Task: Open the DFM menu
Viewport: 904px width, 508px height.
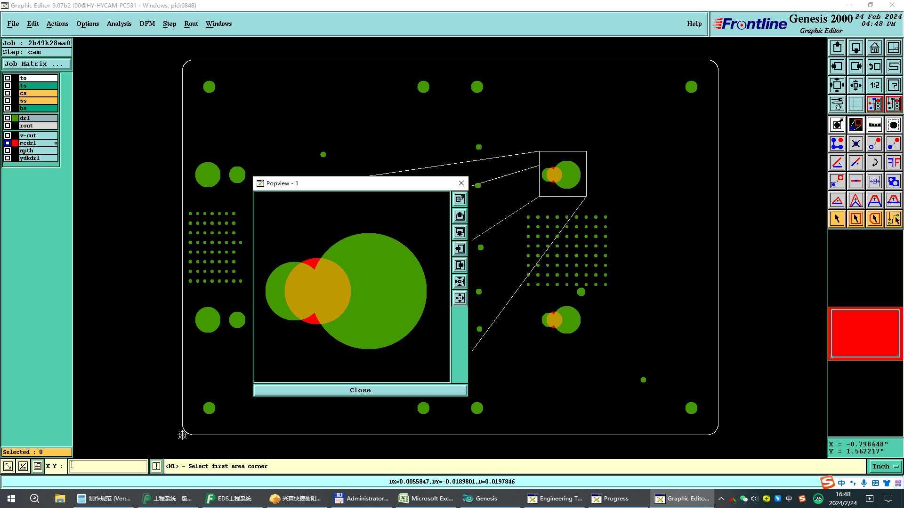Action: [x=147, y=24]
